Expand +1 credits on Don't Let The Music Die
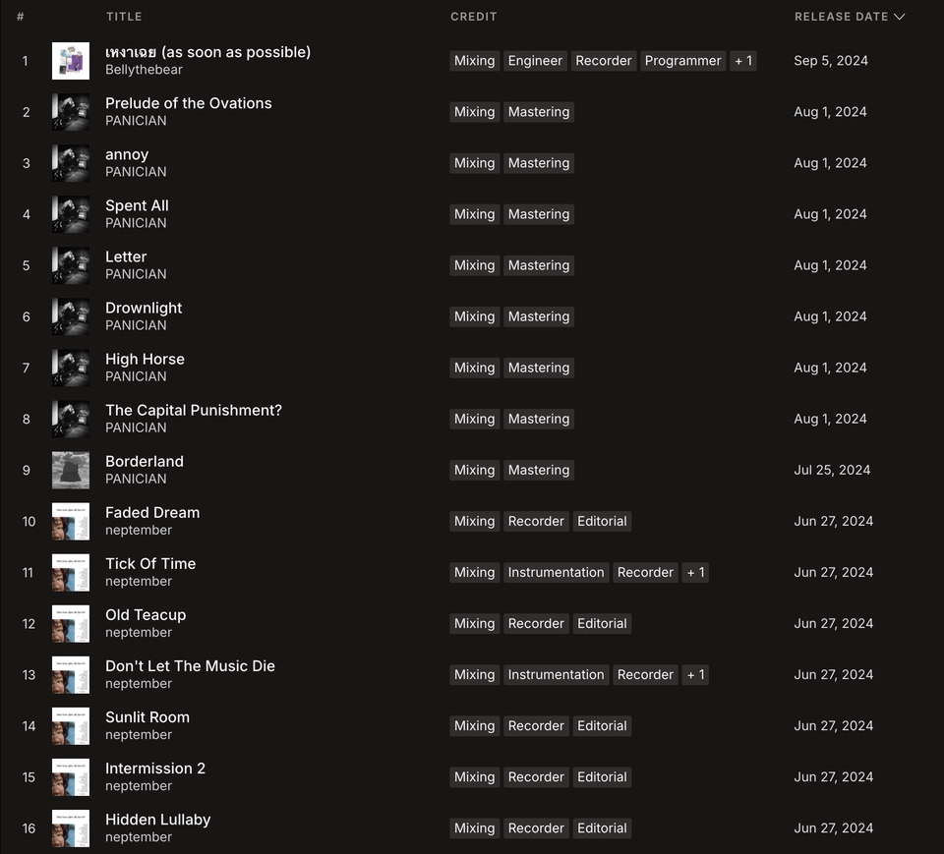This screenshot has width=944, height=854. click(x=695, y=674)
